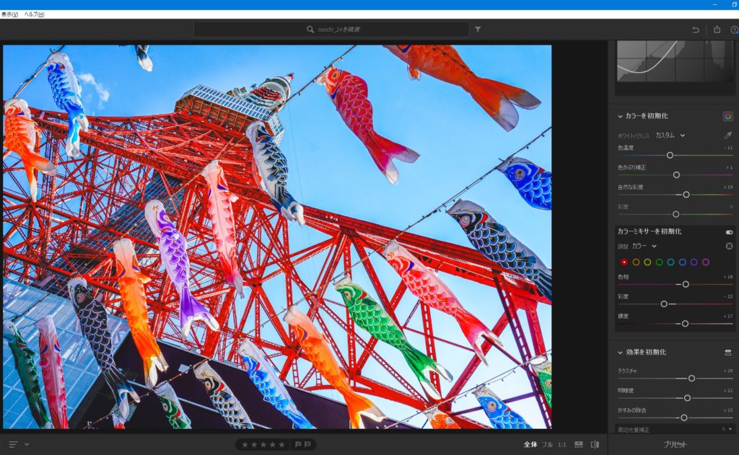Screen dimensions: 739x455
Task: Click the 自然な彩度 slider handle
Action: coord(686,195)
